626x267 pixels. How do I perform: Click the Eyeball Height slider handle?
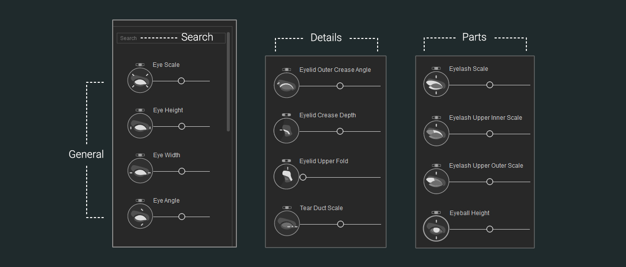pos(490,229)
